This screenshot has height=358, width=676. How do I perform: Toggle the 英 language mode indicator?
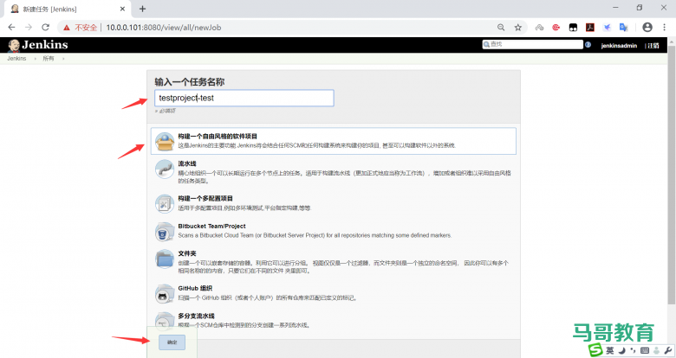(x=610, y=350)
